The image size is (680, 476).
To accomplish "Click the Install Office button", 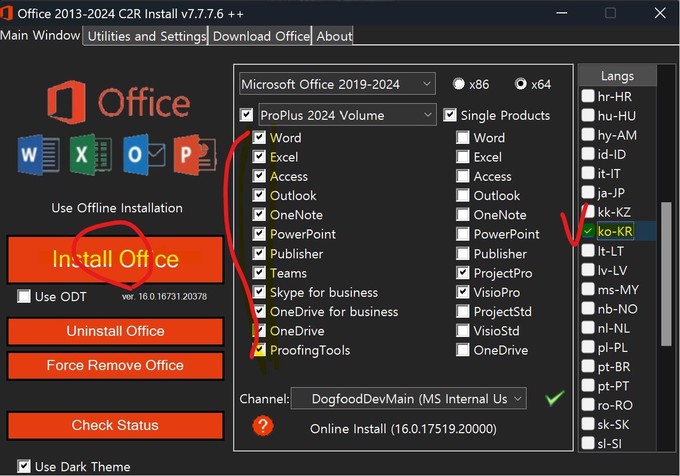I will pos(115,259).
